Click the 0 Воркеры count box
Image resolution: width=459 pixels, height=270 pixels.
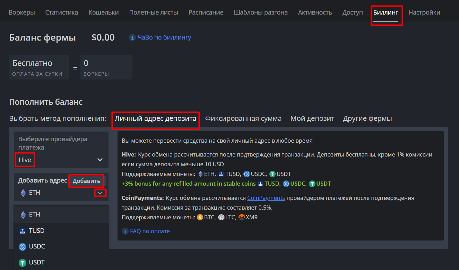click(x=106, y=67)
